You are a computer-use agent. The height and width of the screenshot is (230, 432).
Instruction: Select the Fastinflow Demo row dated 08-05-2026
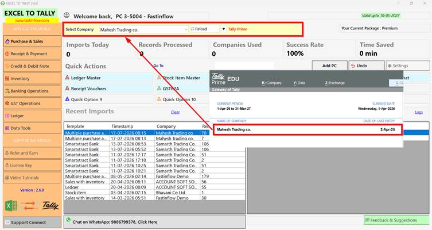154,176
